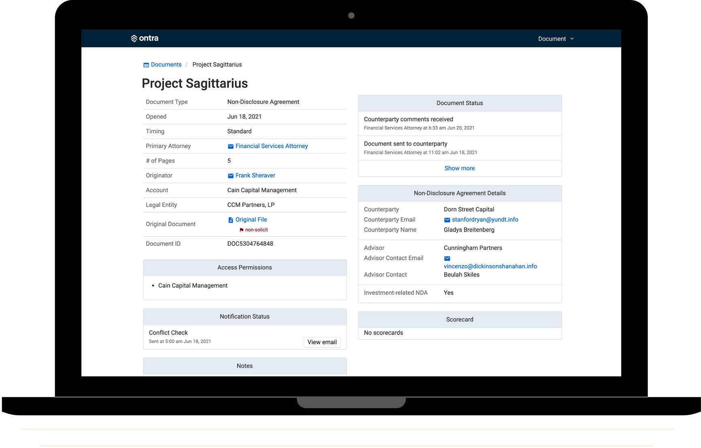Image resolution: width=701 pixels, height=448 pixels.
Task: Click the Documents breadcrumb folder icon
Action: click(146, 65)
